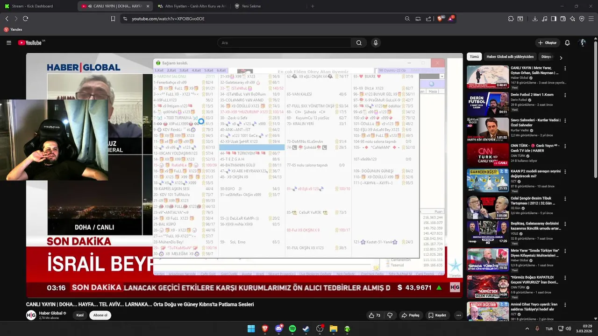Image resolution: width=598 pixels, height=336 pixels.
Task: Open options for Savcı Sahneleri video
Action: point(565,120)
